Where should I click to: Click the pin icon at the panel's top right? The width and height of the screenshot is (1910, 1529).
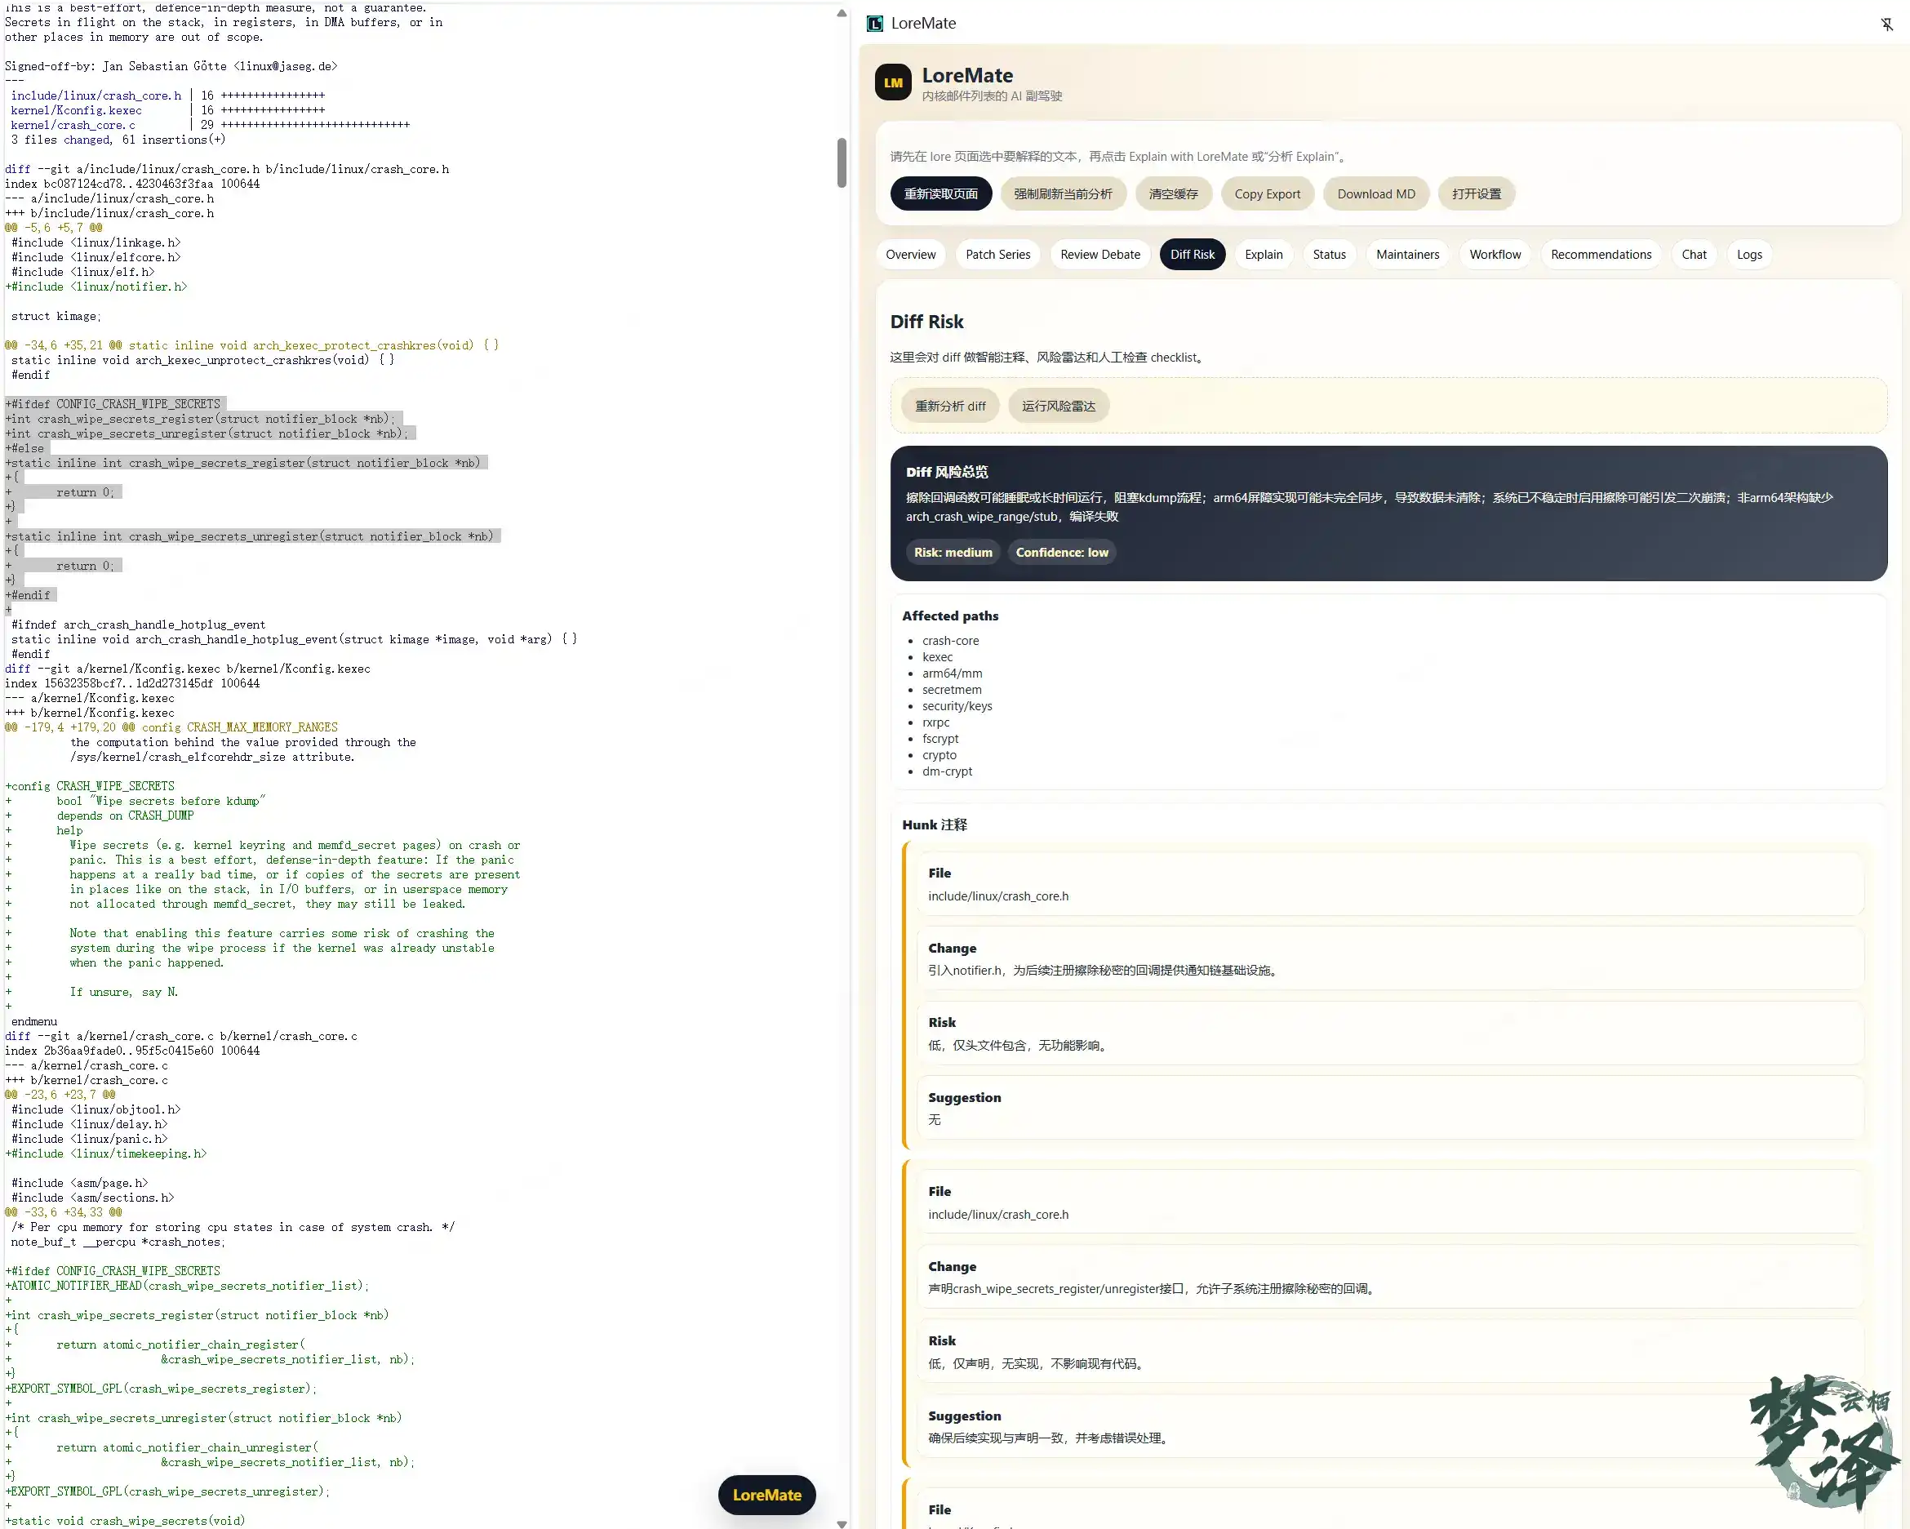click(x=1886, y=24)
